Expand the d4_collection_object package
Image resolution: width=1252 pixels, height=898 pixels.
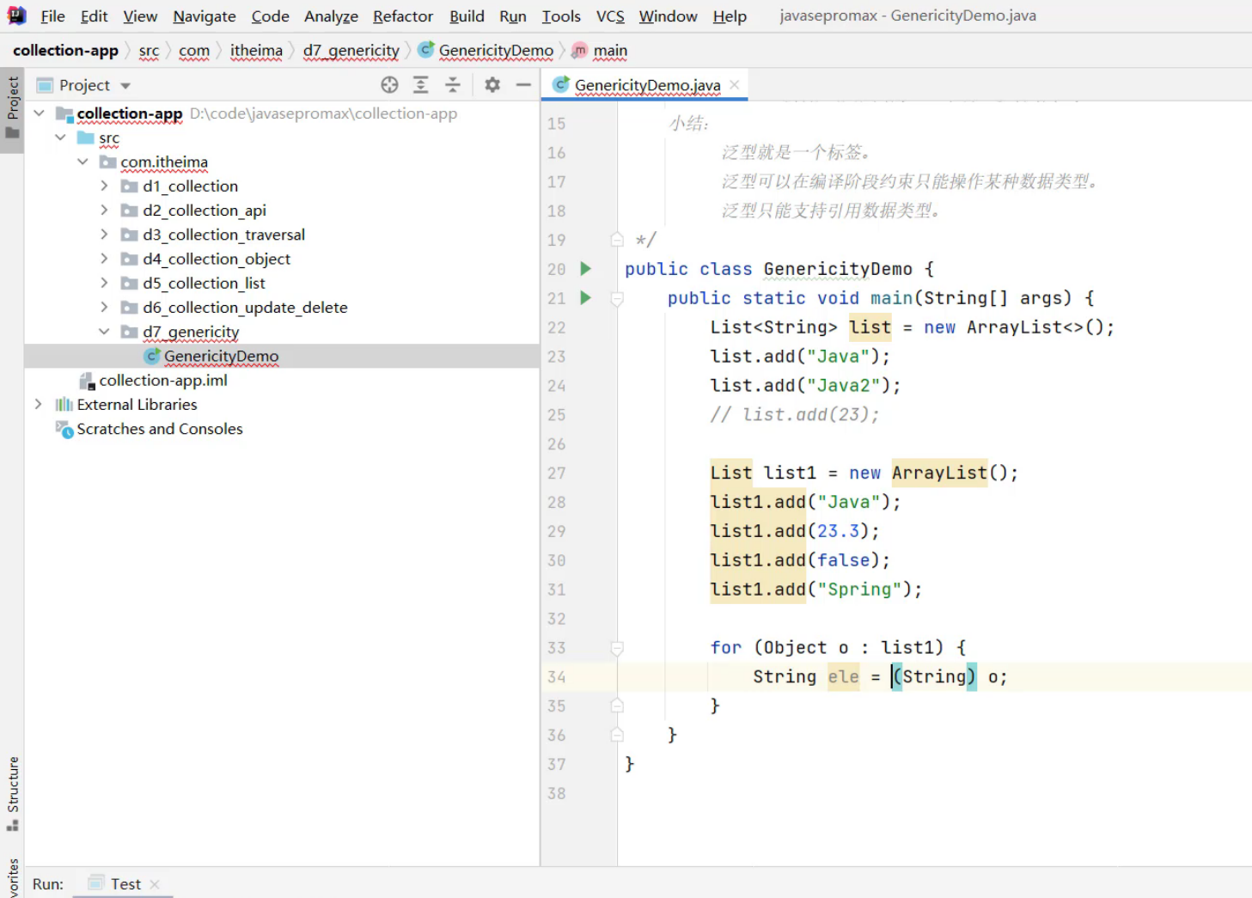(104, 259)
